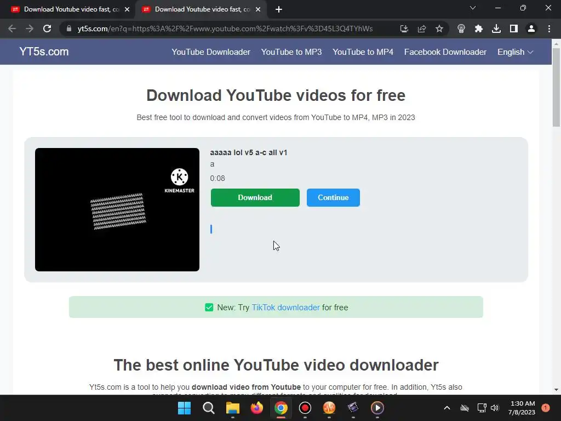The height and width of the screenshot is (421, 561).
Task: Open the TikTok downloader link
Action: tap(285, 307)
